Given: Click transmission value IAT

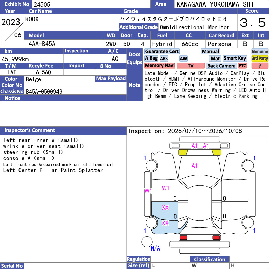Looking at the screenshot, I should 12,72.
